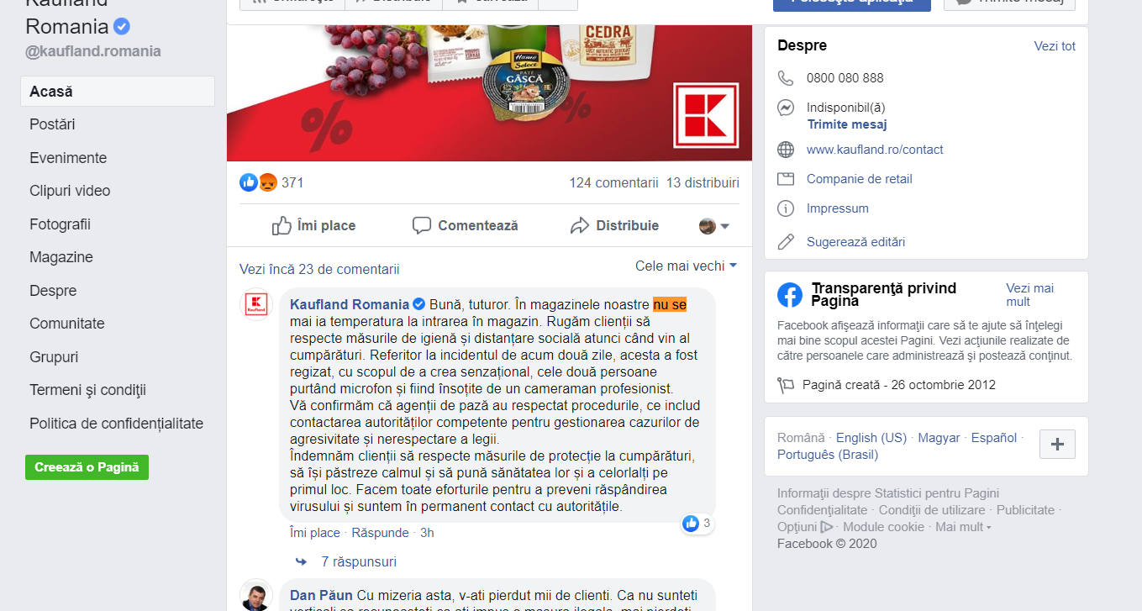Click Vezi încă 23 de comentarii
Screen dimensions: 1142x611
pyautogui.click(x=319, y=269)
